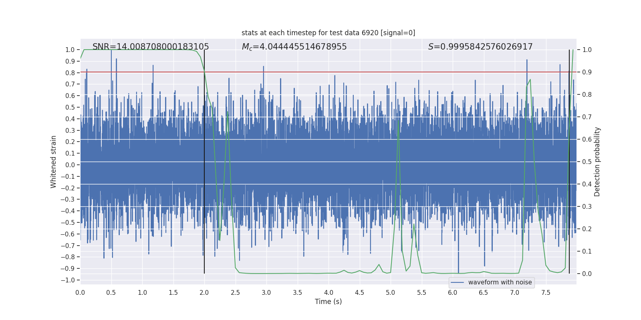Click the x-axis tick label 5.0
641x320 pixels.
tap(391, 292)
